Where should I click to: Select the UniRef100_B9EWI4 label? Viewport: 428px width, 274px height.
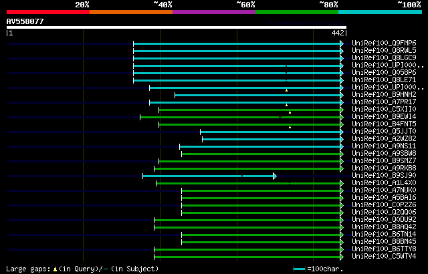(x=384, y=117)
